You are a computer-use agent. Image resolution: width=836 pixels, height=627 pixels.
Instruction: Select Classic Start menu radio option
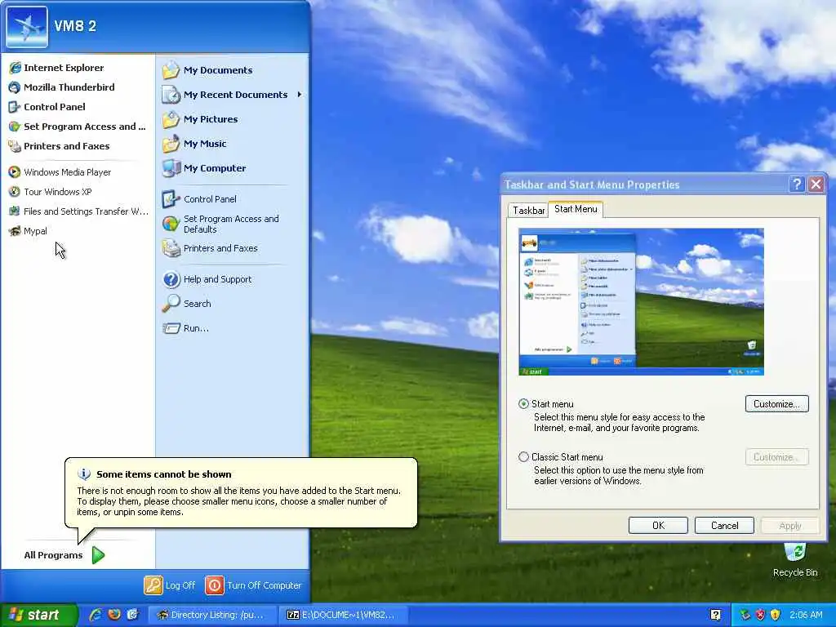click(523, 457)
